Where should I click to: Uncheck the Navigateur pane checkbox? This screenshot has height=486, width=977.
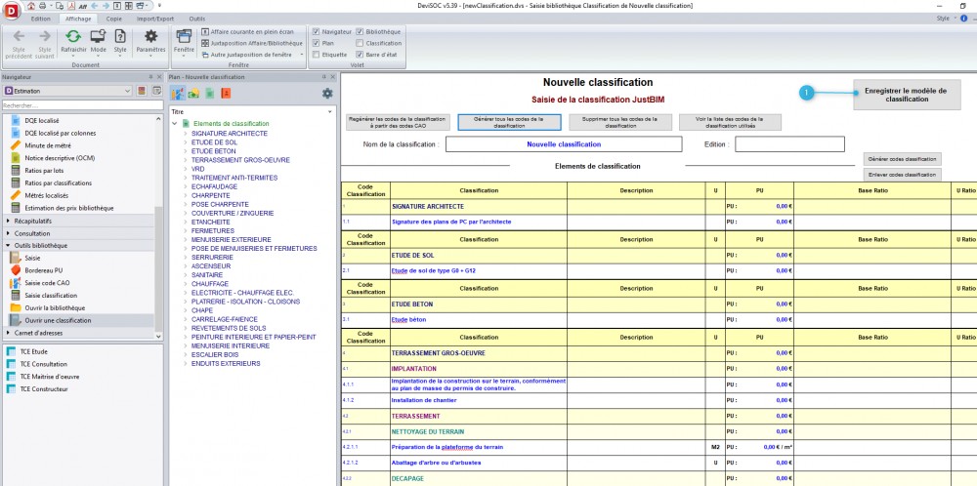pyautogui.click(x=316, y=31)
